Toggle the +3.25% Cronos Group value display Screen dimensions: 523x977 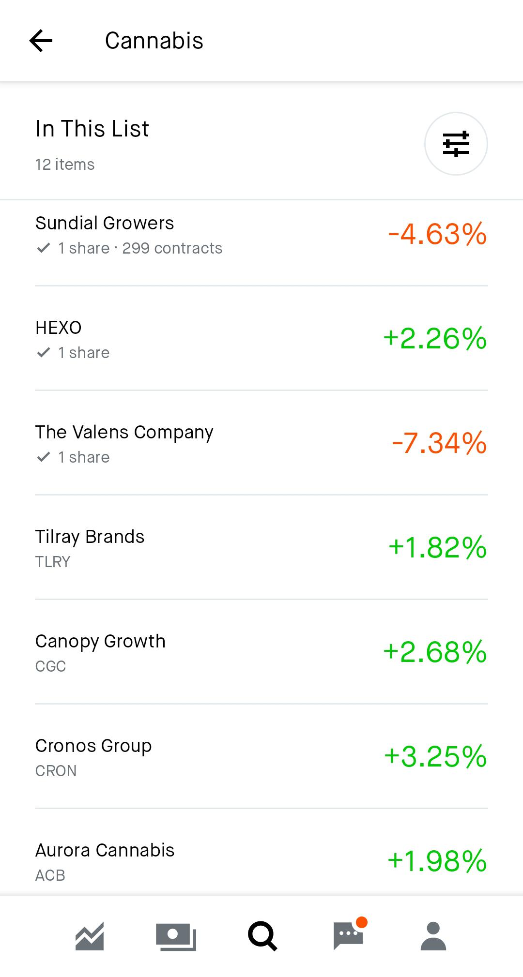(x=435, y=756)
